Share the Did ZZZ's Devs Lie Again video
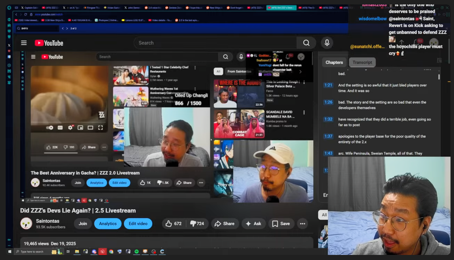The image size is (454, 260). point(224,224)
